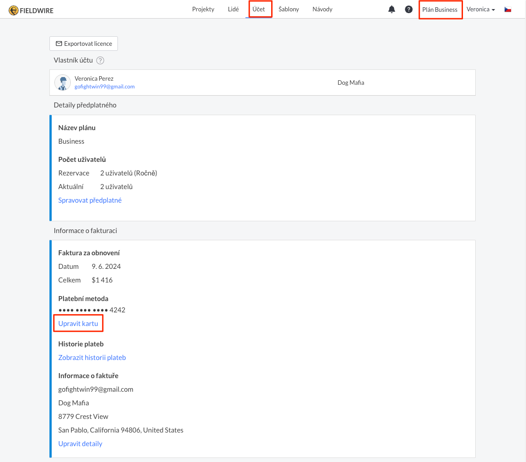
Task: Click the San Pablo, California address line
Action: click(121, 430)
